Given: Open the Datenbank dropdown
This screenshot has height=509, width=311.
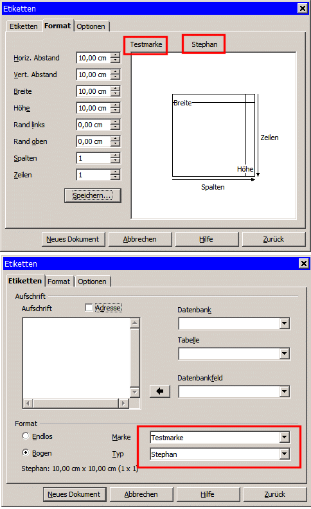Looking at the screenshot, I should point(285,323).
